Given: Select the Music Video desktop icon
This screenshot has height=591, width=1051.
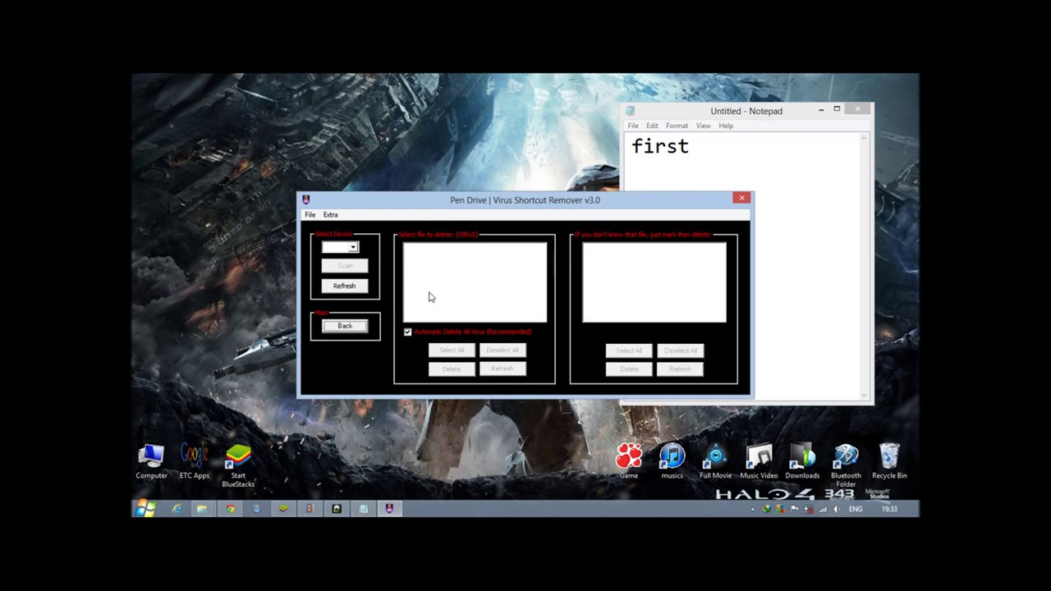Looking at the screenshot, I should [x=759, y=462].
